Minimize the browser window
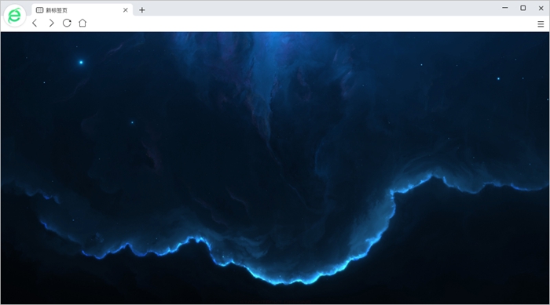The image size is (550, 305). click(505, 8)
